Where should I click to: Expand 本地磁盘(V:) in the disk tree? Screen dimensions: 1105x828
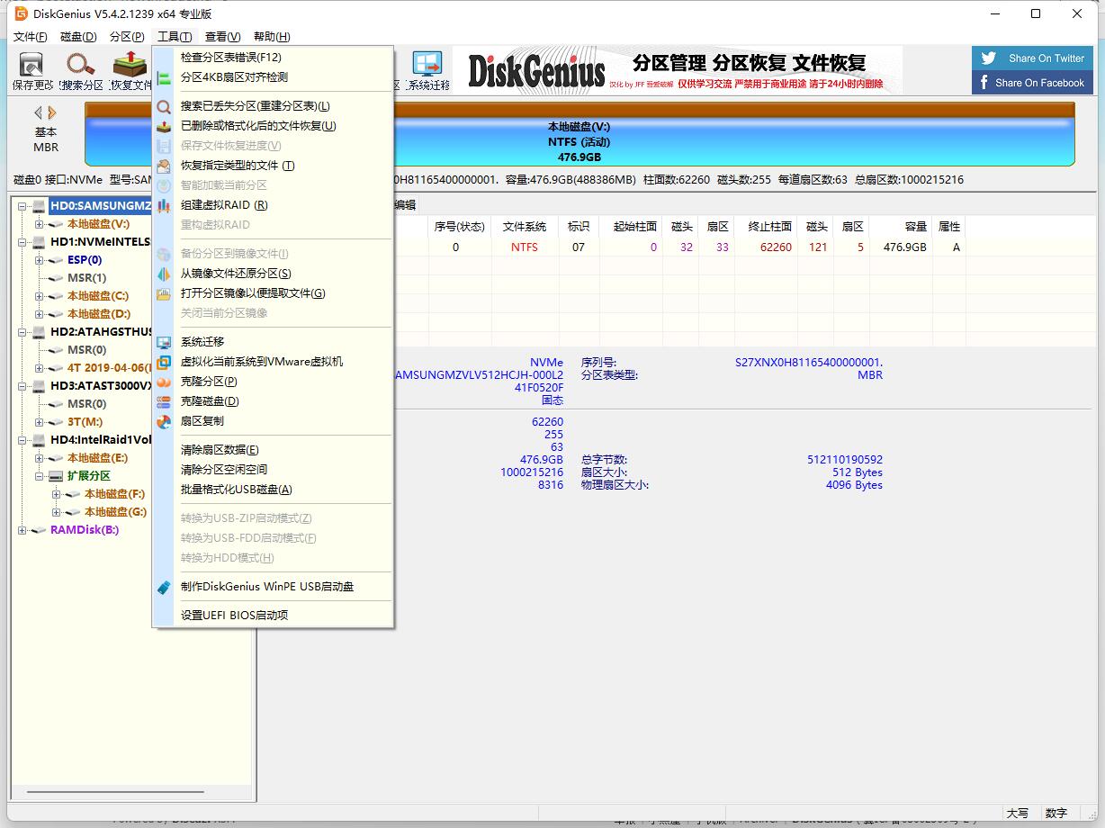(40, 224)
